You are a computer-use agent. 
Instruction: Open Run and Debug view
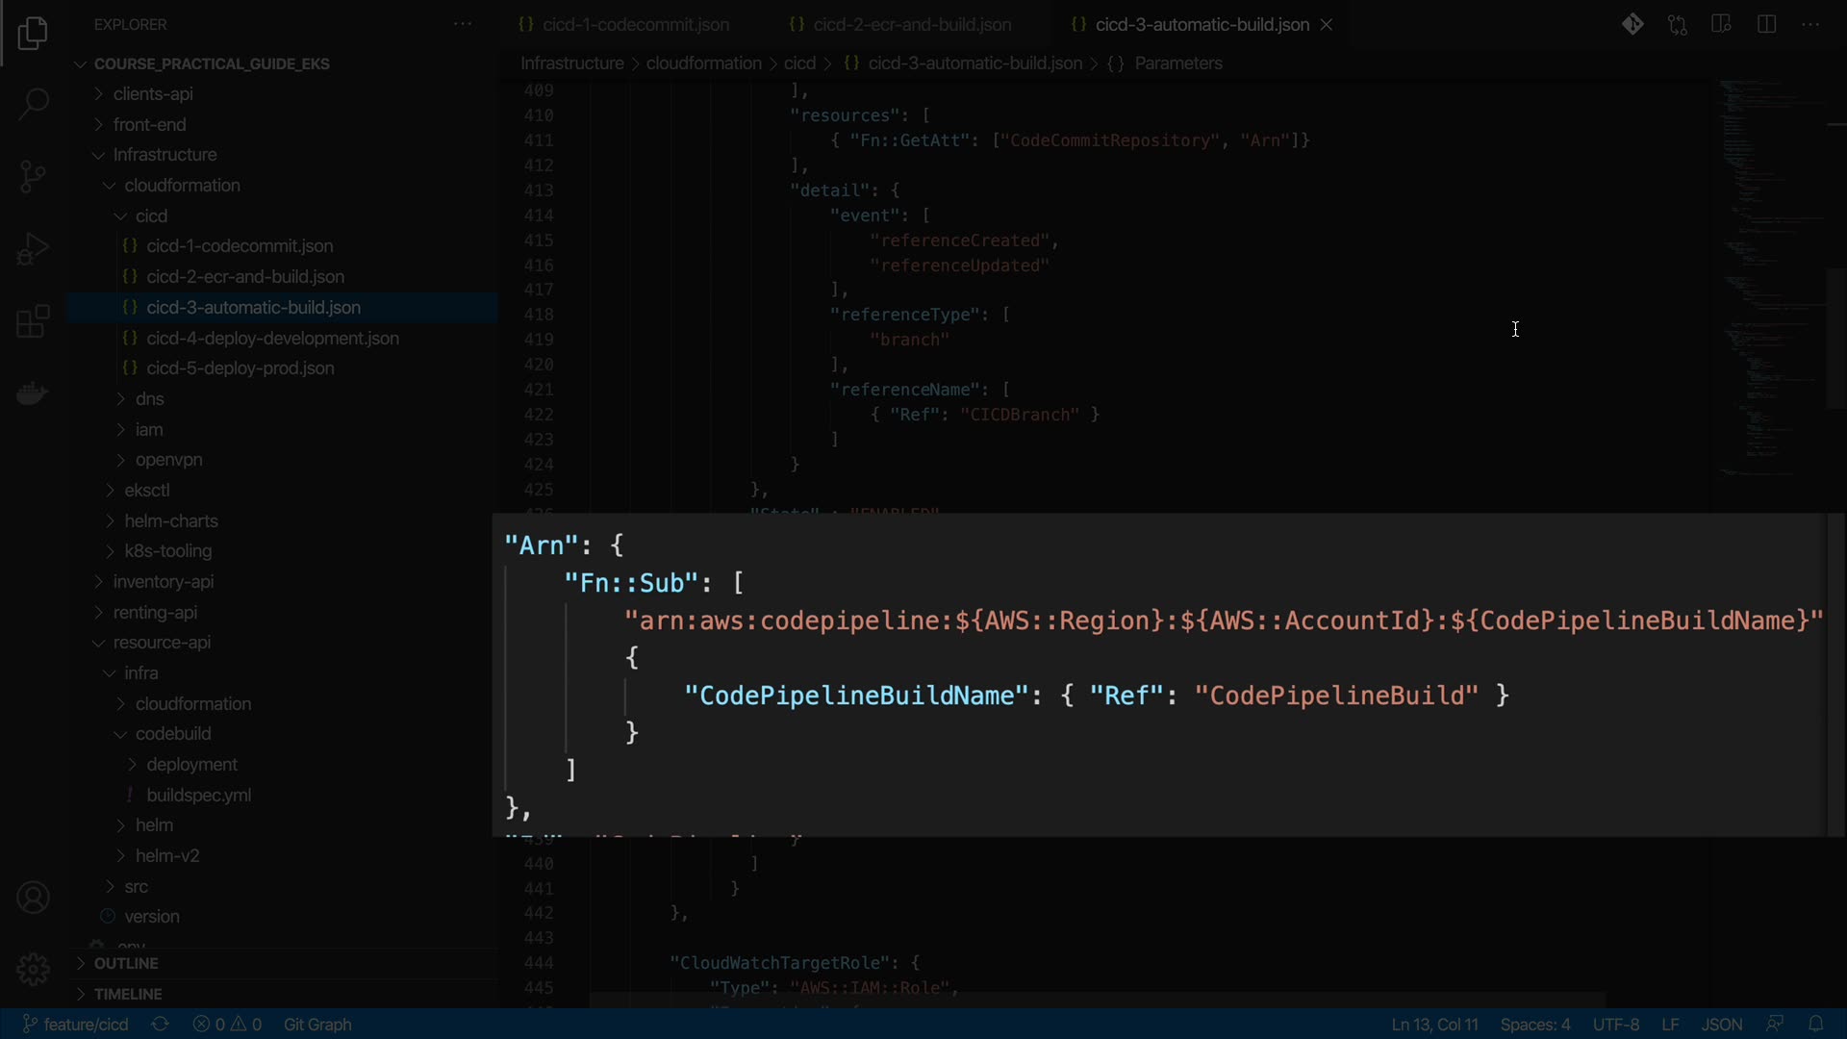34,249
